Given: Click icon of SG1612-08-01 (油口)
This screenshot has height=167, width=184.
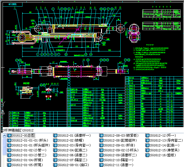Looking at the screenshot, I should pos(55,165).
